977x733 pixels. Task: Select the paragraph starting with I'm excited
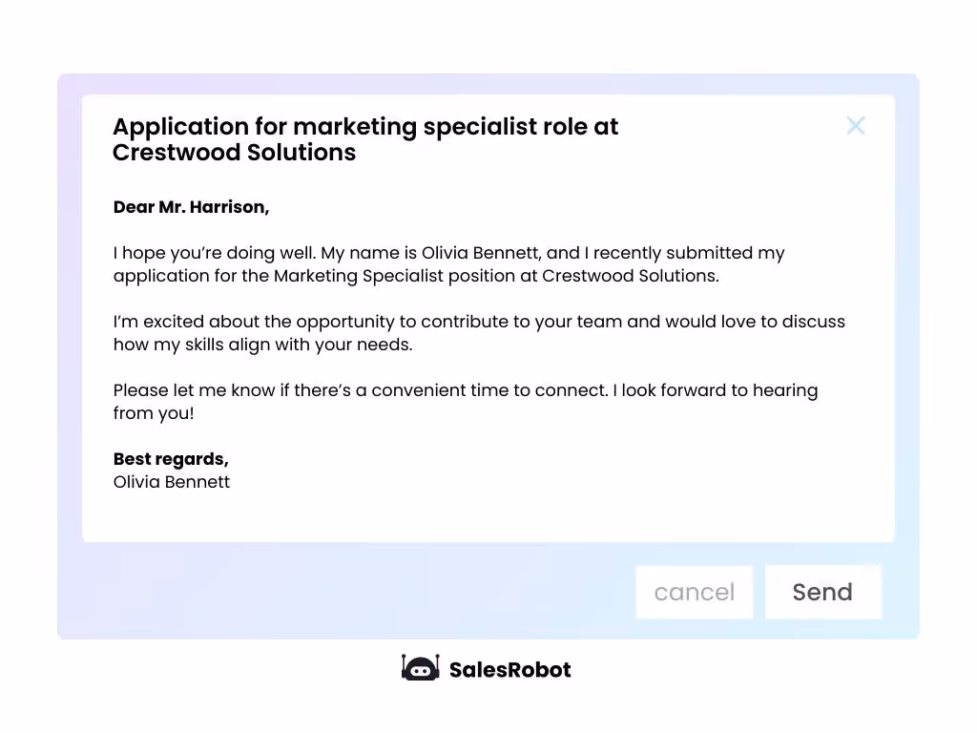pos(479,332)
